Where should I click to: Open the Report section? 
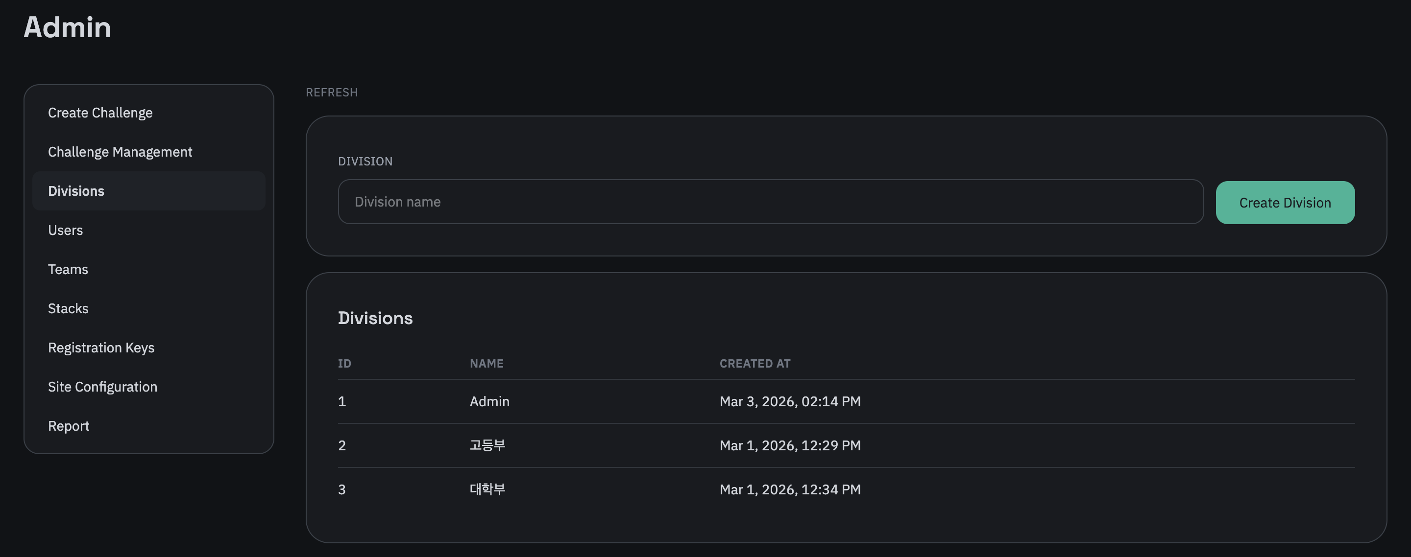coord(69,426)
